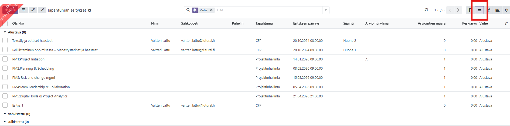Click the expand-all groups arrows icon
Viewport: 510px width, 126px height.
click(33, 10)
